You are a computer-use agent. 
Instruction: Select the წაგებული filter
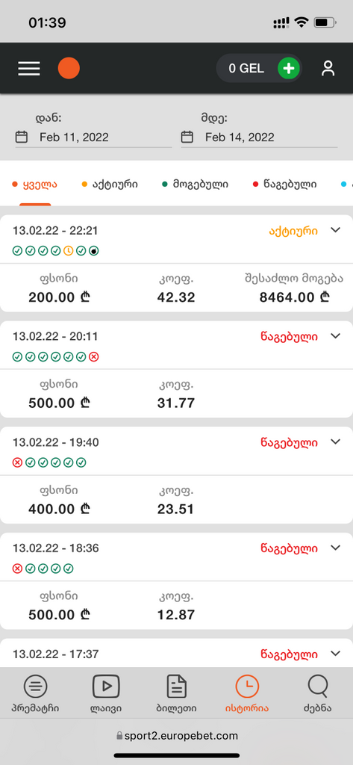pos(285,184)
